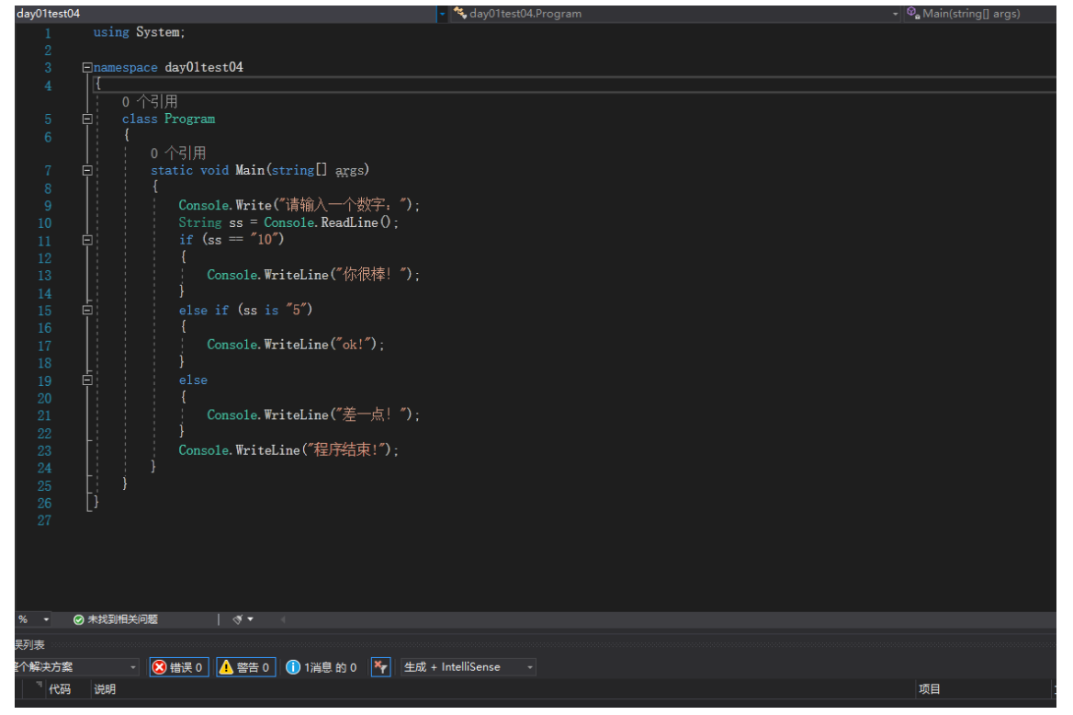The height and width of the screenshot is (715, 1073).
Task: Click the args parameter in Main signature
Action: click(x=350, y=171)
